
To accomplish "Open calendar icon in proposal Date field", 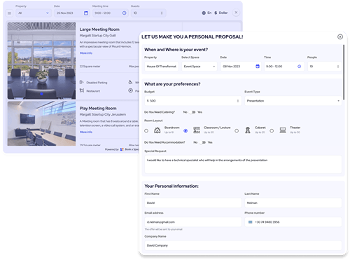I will 258,67.
